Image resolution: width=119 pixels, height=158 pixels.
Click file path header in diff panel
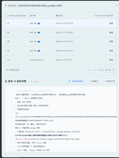[x=34, y=91]
